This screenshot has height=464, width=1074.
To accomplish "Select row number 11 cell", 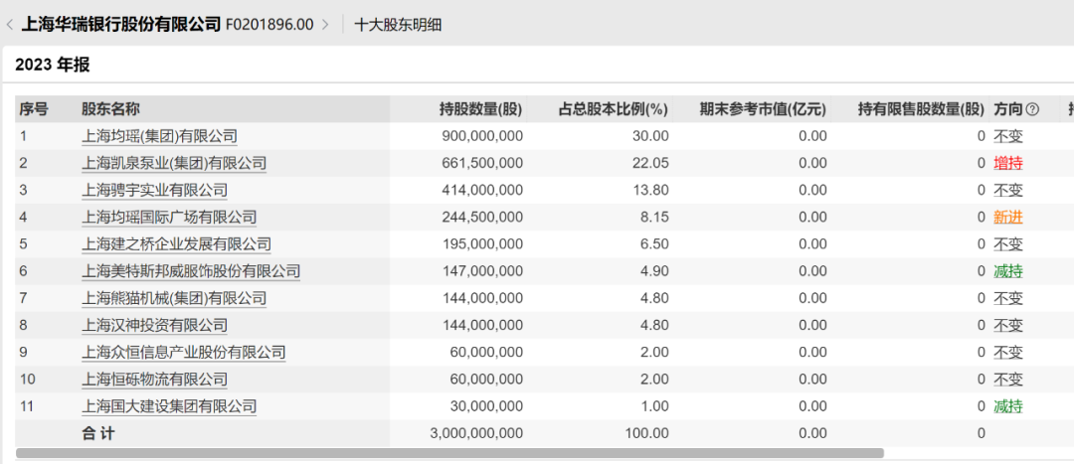I will coord(25,406).
